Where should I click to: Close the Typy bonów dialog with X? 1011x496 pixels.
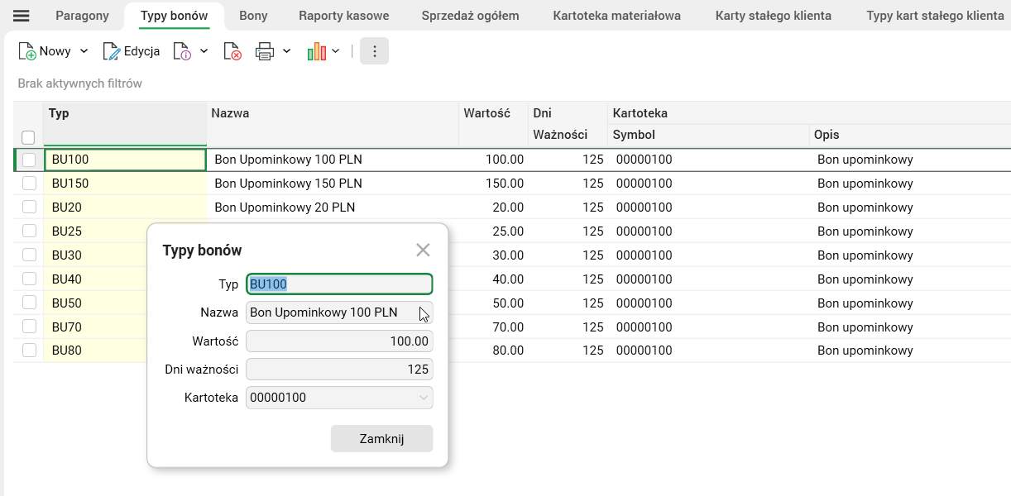[423, 250]
